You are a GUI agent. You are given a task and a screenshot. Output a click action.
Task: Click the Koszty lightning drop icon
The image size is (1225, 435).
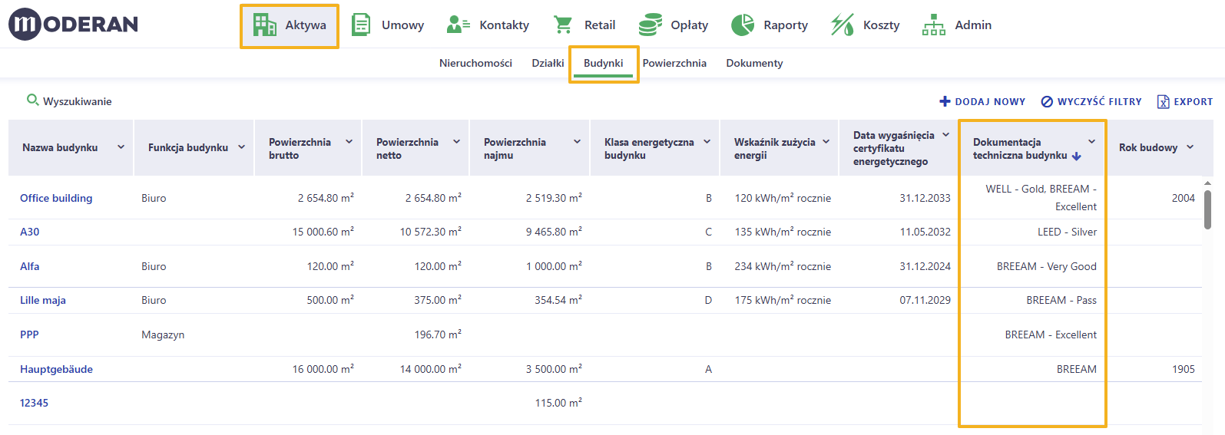tap(842, 25)
